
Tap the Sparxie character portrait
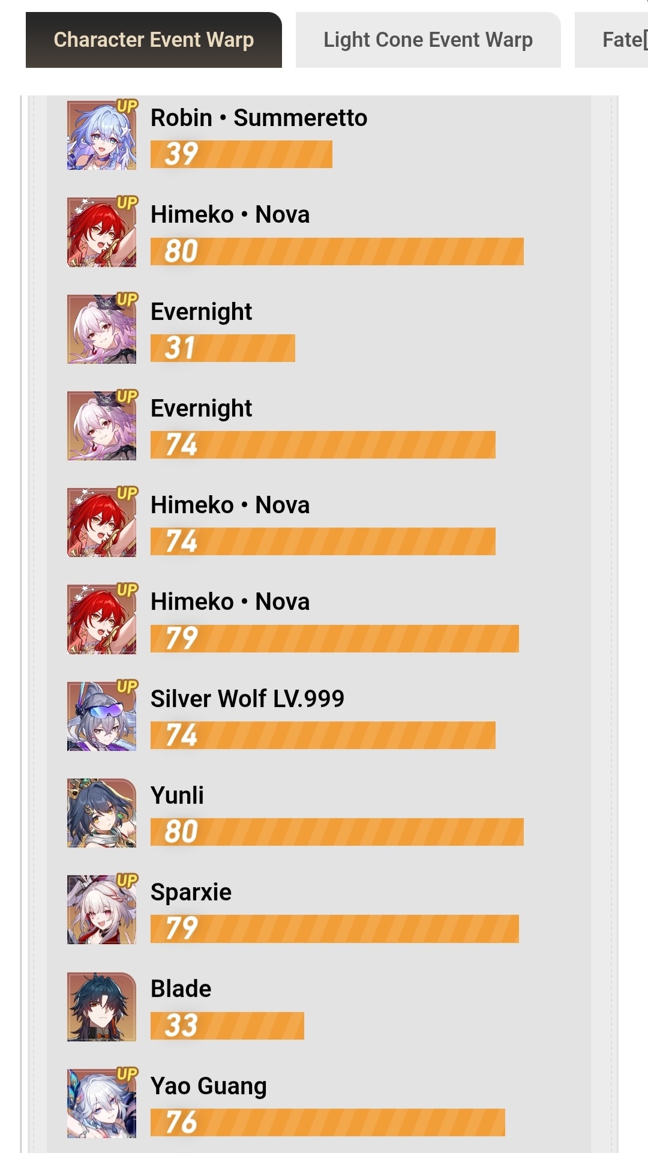coord(101,910)
